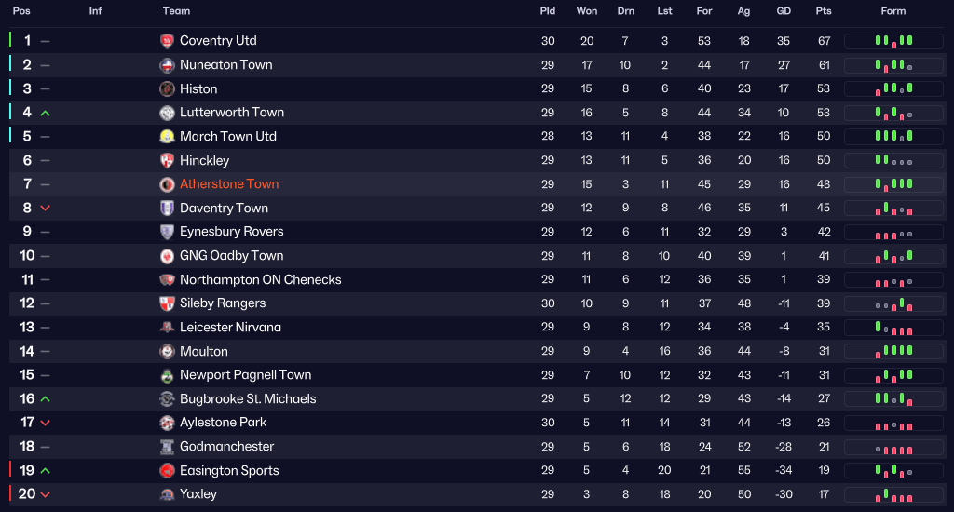Open Lutterworth Town team link
Viewport: 954px width, 512px height.
click(232, 113)
